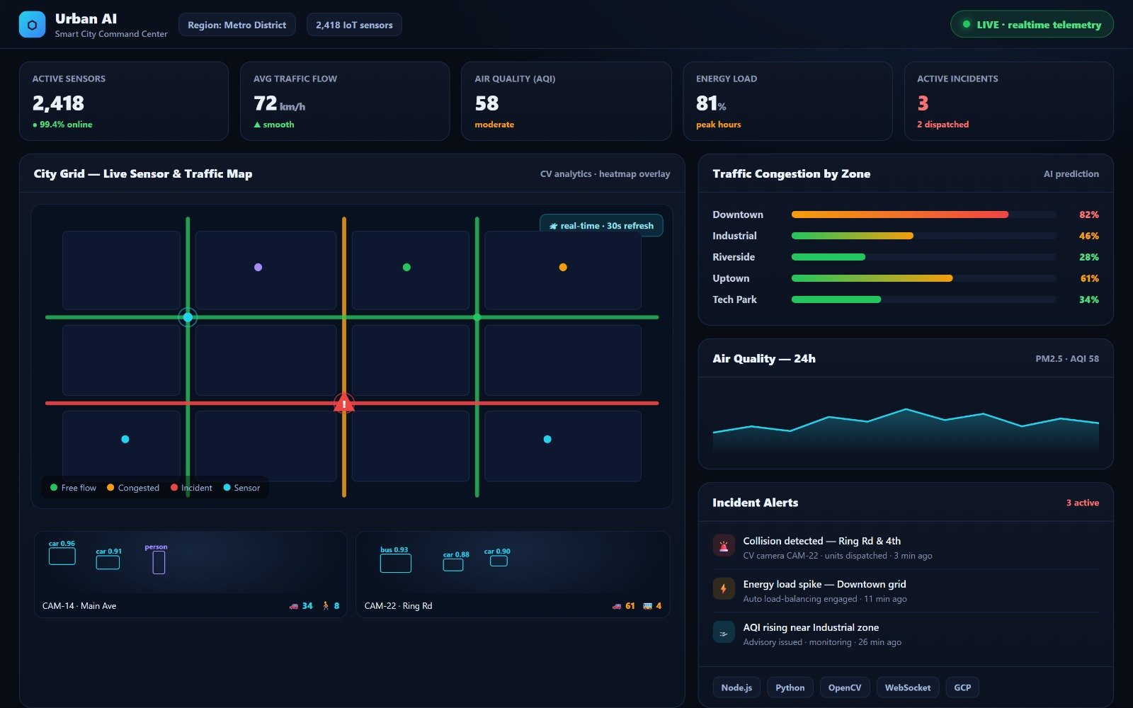Open the CAM-22 Ring Rd camera feed
The image size is (1133, 708).
tap(513, 574)
